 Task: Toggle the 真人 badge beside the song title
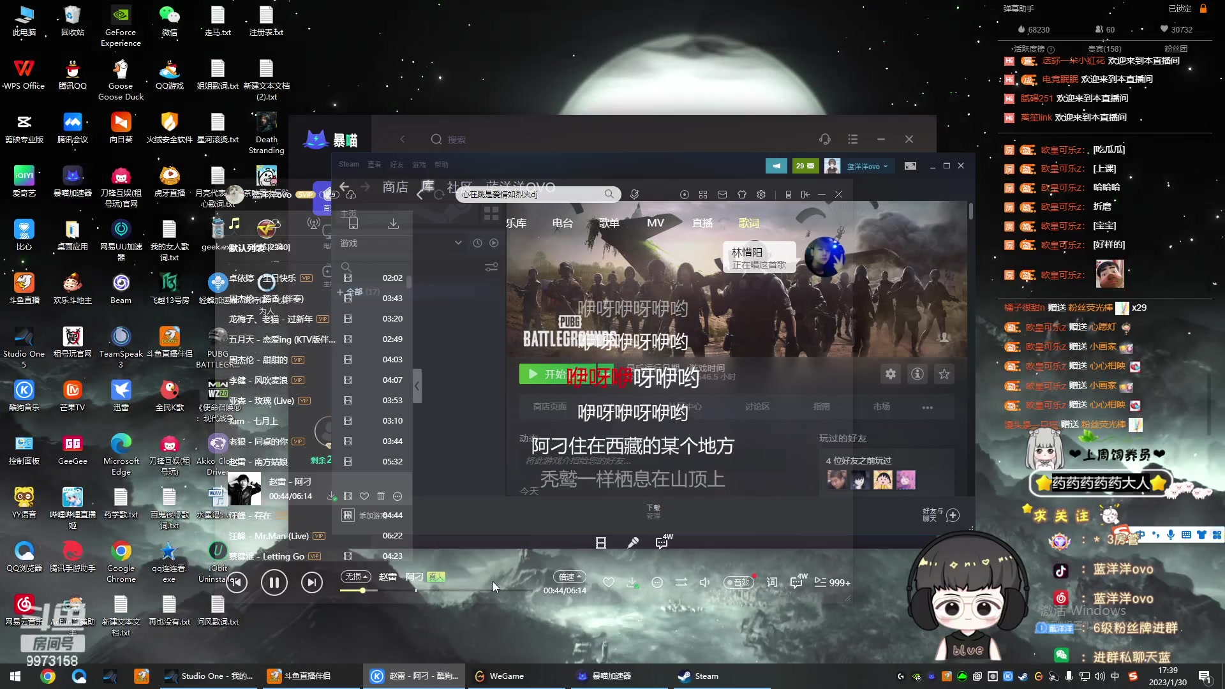coord(436,577)
